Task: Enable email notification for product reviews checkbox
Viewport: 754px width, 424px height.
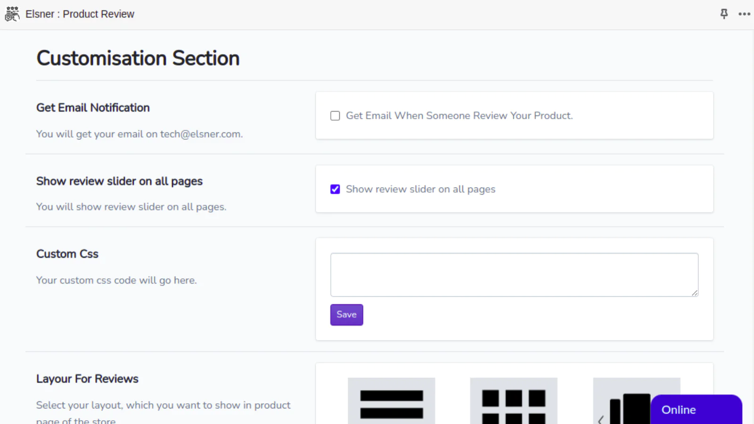Action: [x=335, y=116]
